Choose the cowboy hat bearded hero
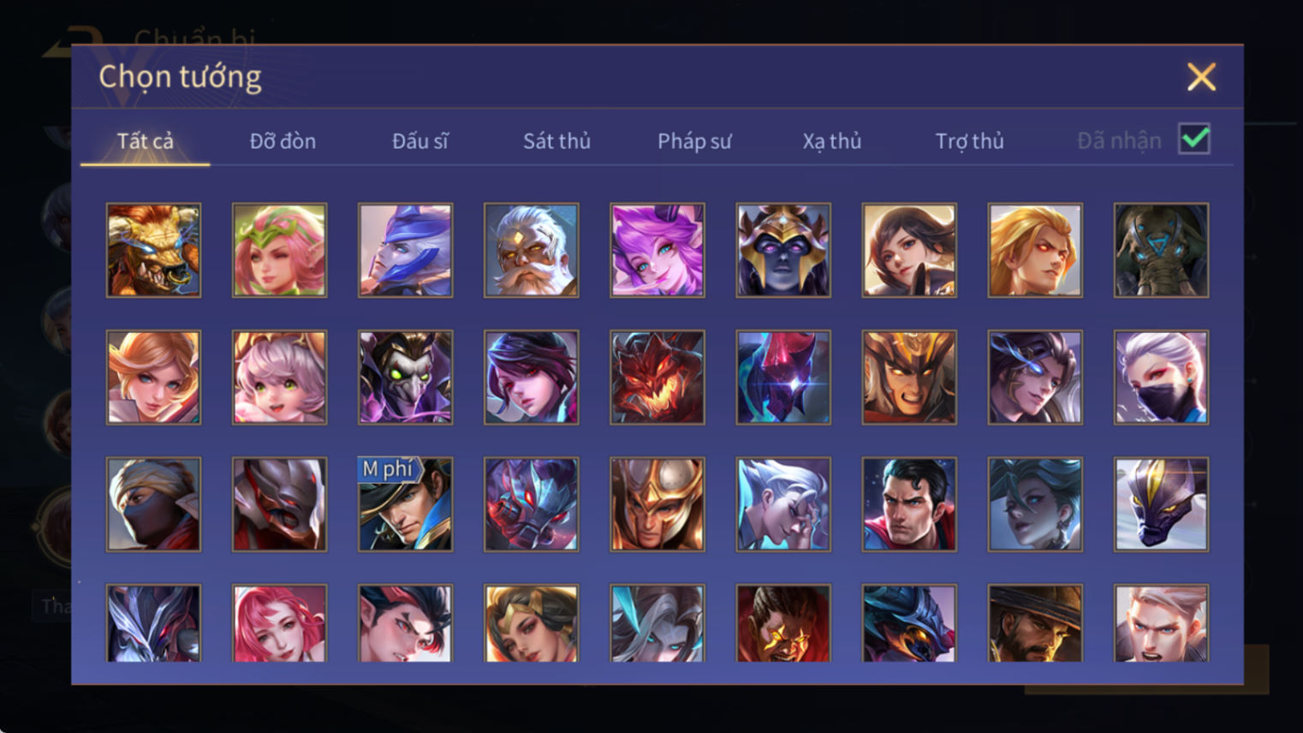The image size is (1303, 733). pyautogui.click(x=1035, y=623)
